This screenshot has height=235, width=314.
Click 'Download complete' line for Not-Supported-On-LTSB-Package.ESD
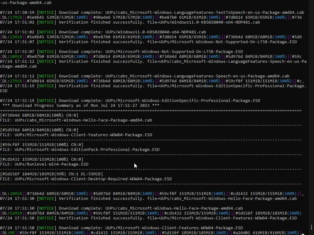[121, 51]
